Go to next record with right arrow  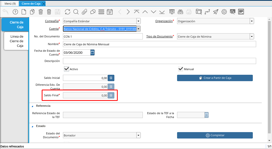pyautogui.click(x=128, y=12)
